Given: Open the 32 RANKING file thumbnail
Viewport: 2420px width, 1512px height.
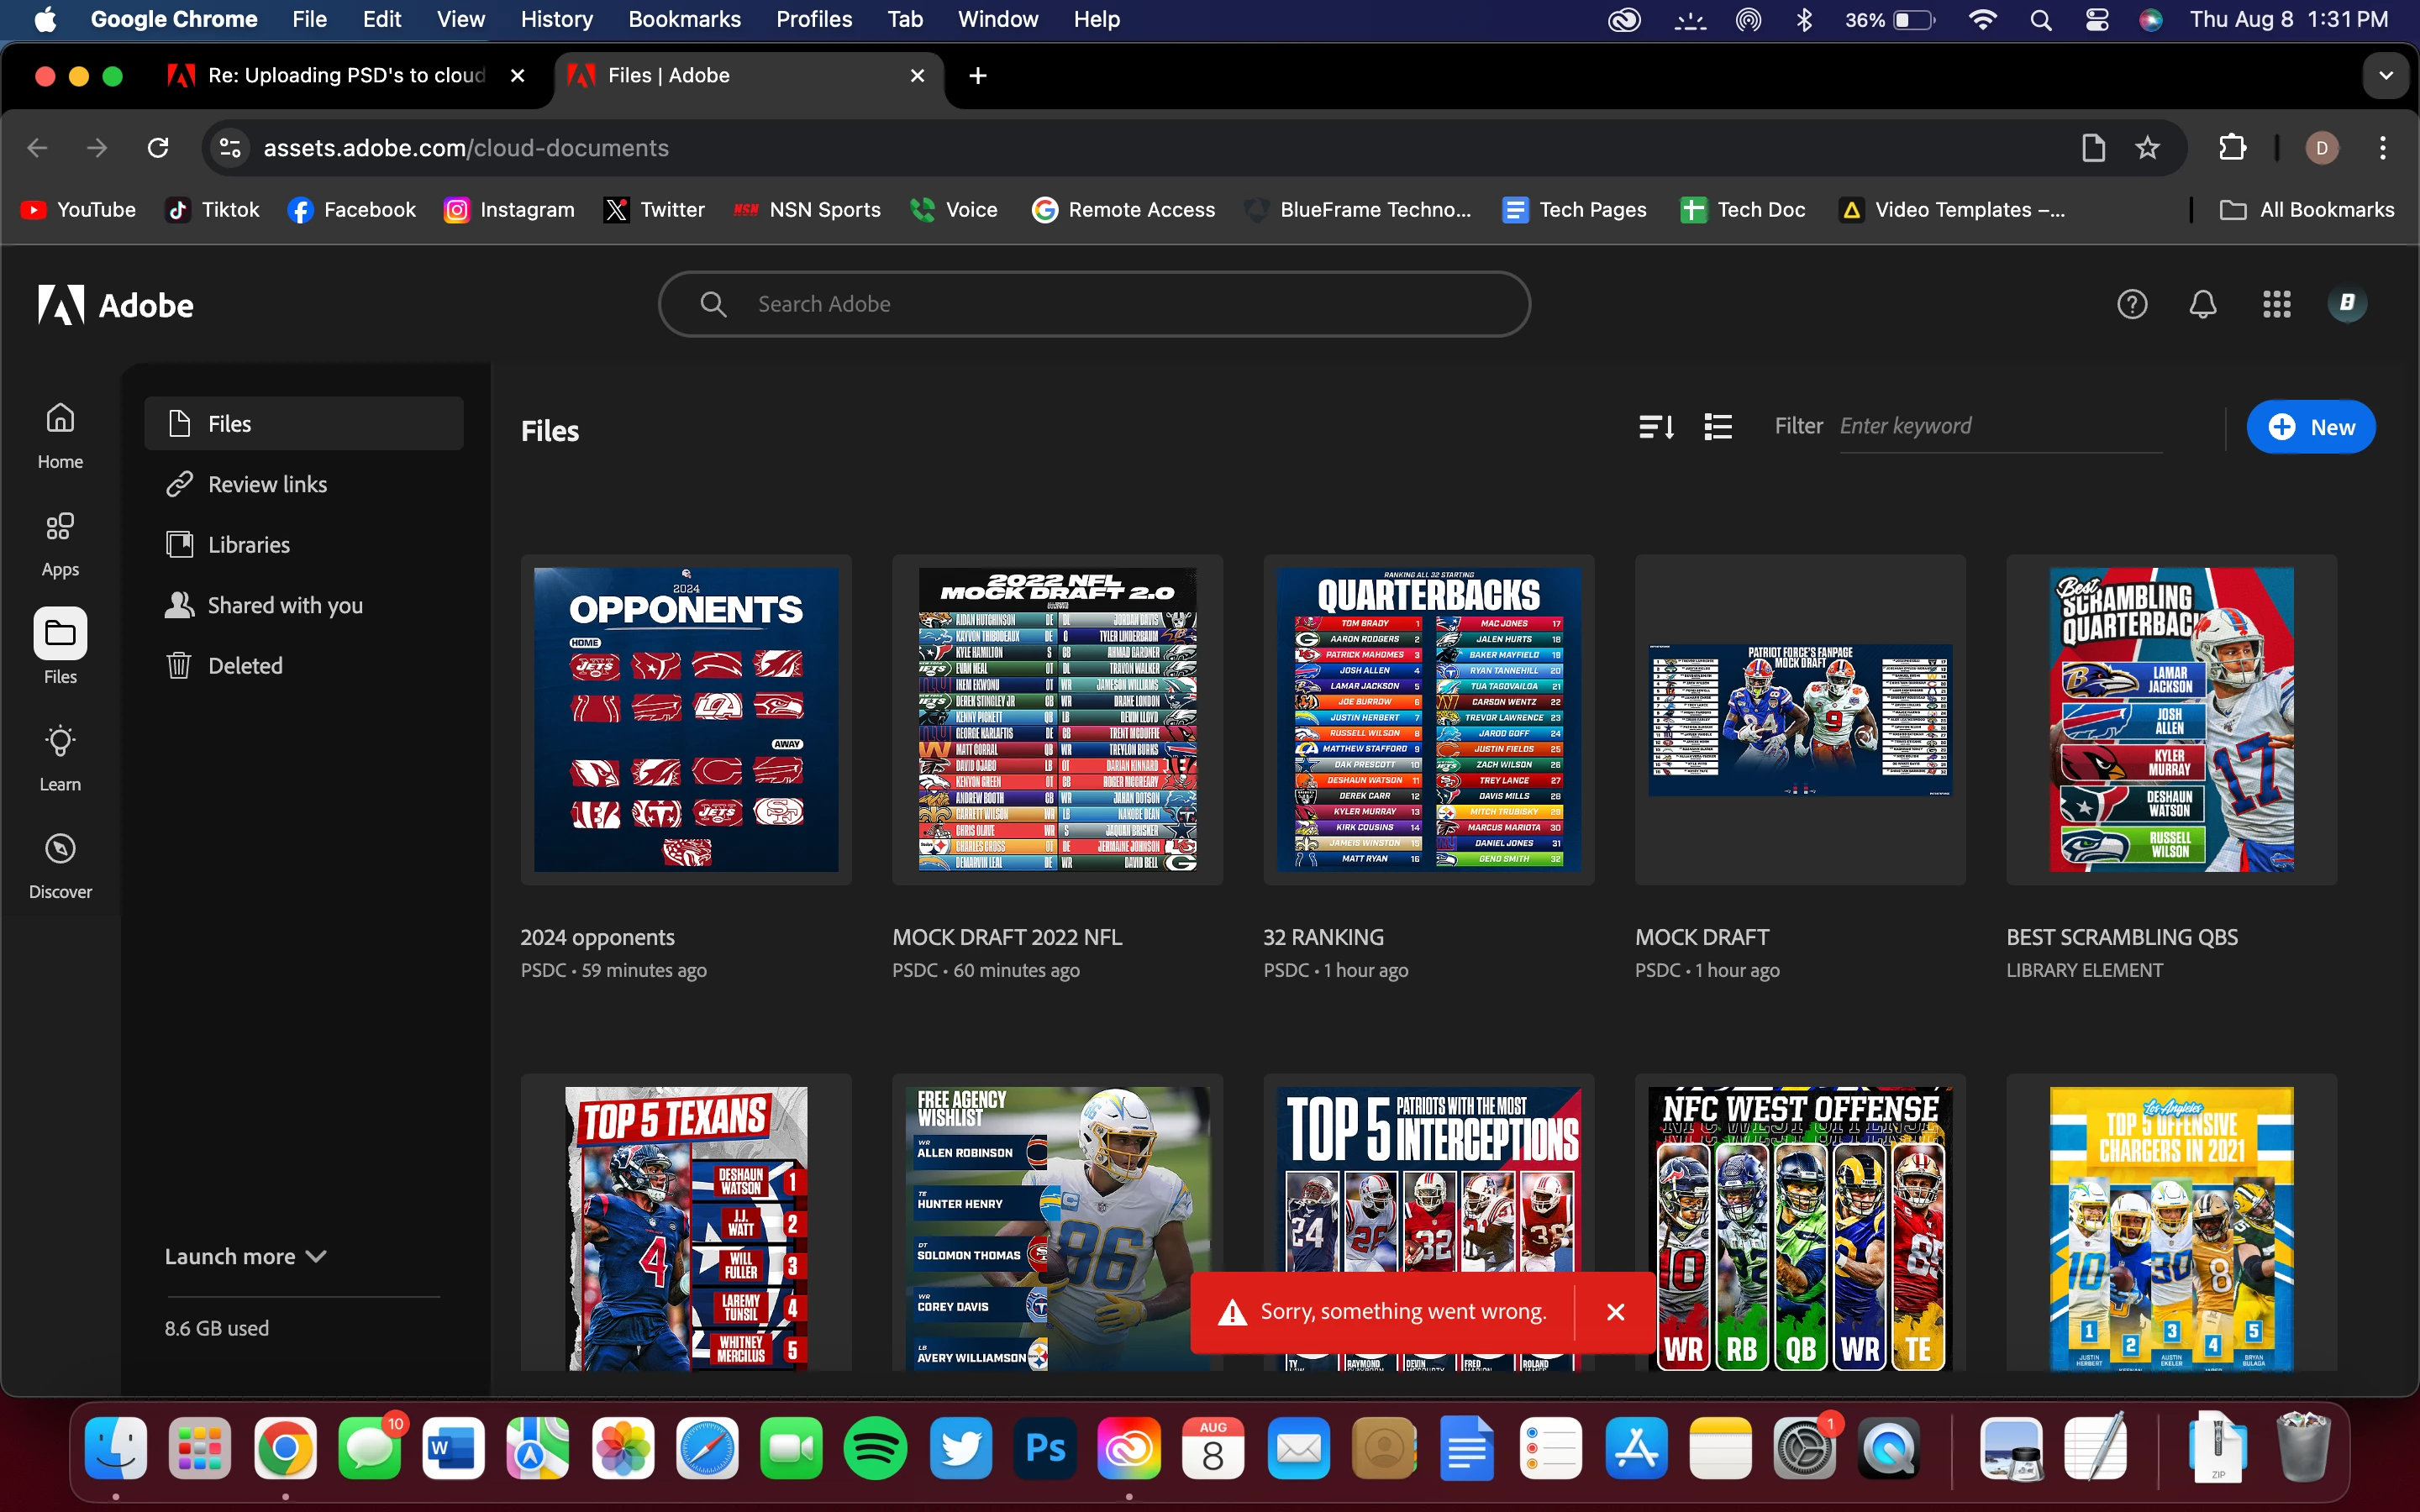Looking at the screenshot, I should pyautogui.click(x=1428, y=720).
